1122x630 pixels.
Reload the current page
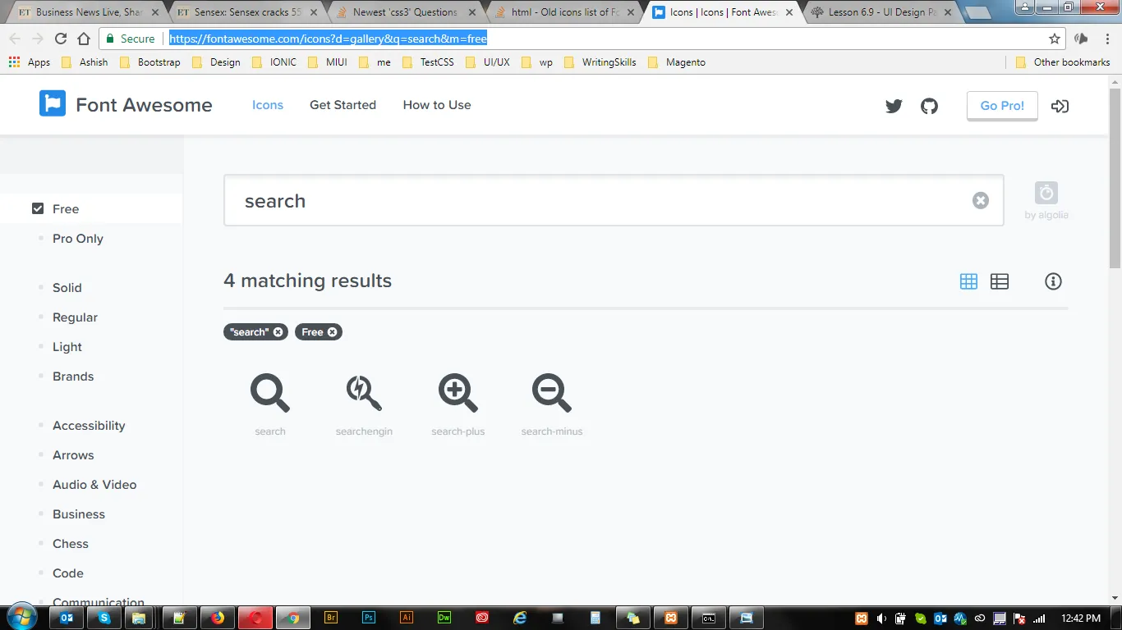click(61, 39)
